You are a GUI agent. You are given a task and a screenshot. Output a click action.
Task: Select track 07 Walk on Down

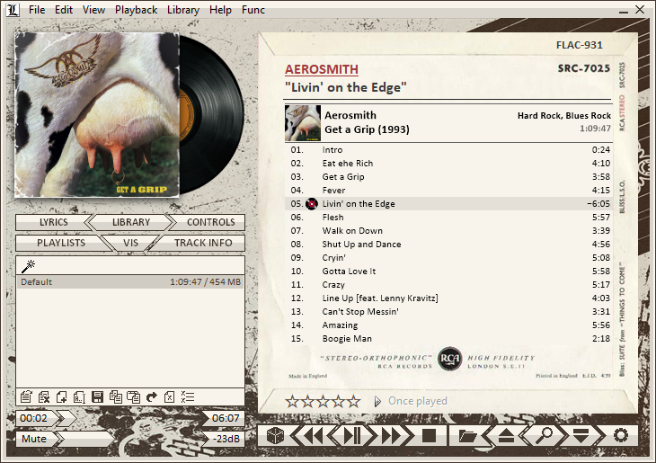[450, 231]
